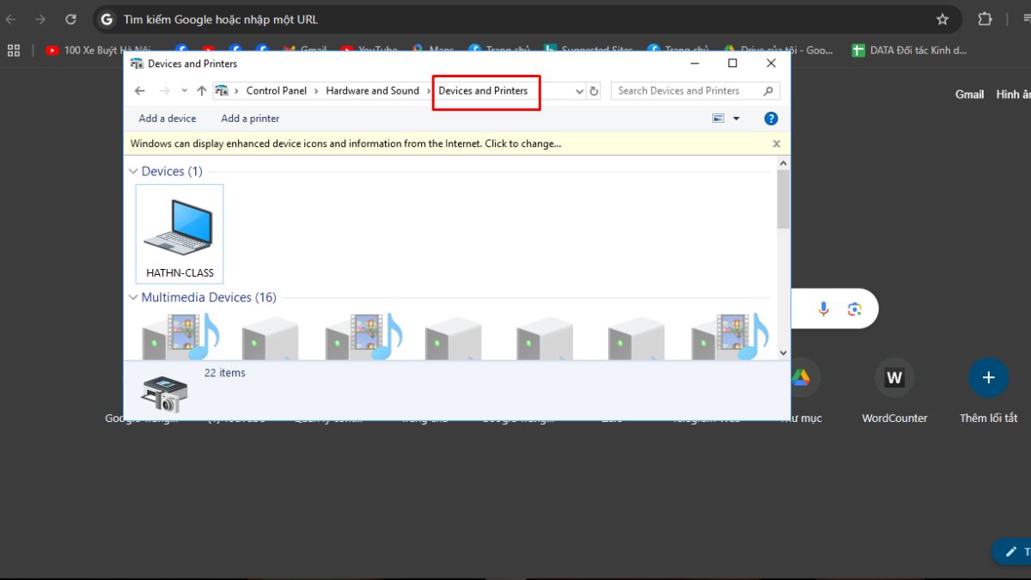Dismiss the yellow information bar
The height and width of the screenshot is (580, 1031).
pos(777,143)
